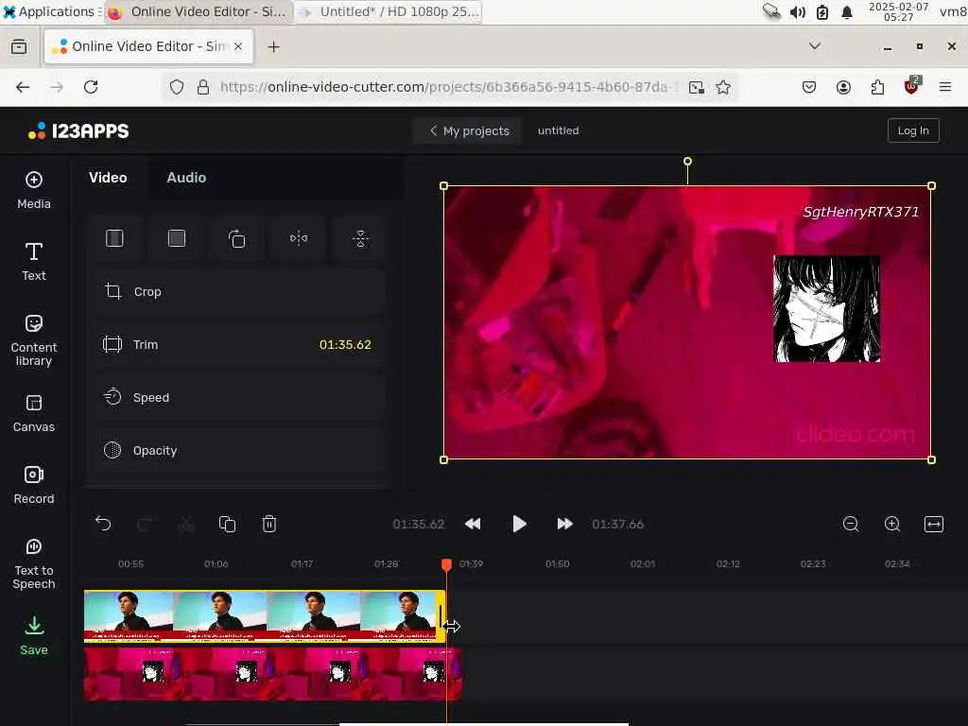Click the volume icon in system tray
Image resolution: width=968 pixels, height=726 pixels.
pos(798,12)
